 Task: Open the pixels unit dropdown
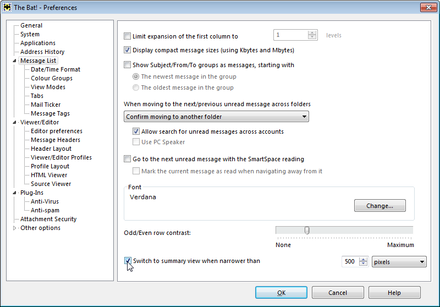click(399, 262)
